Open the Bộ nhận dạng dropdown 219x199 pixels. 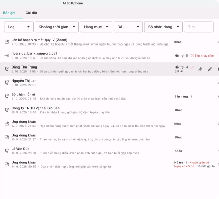[164, 27]
